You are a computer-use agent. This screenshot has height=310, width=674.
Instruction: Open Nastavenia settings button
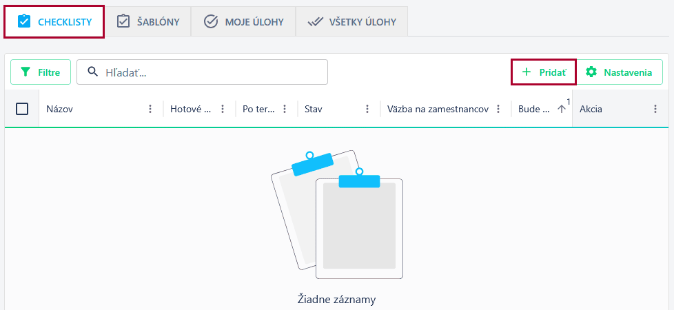click(x=618, y=72)
